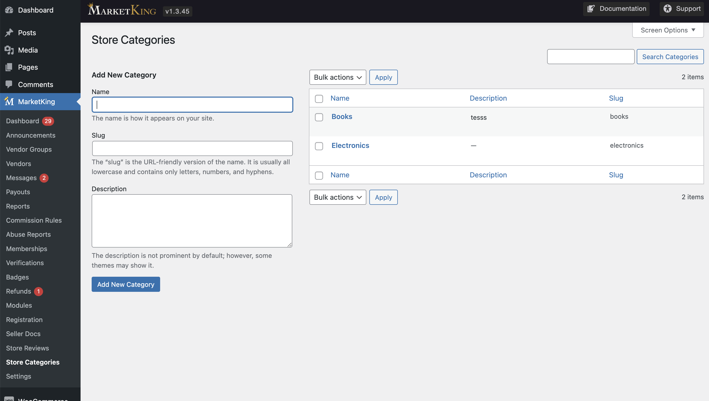The image size is (709, 401).
Task: Click the 'books' slug cell
Action: coord(619,116)
